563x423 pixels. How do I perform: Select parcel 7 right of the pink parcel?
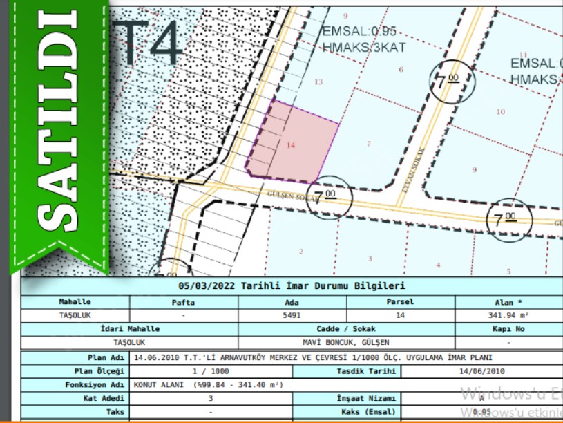[x=368, y=144]
